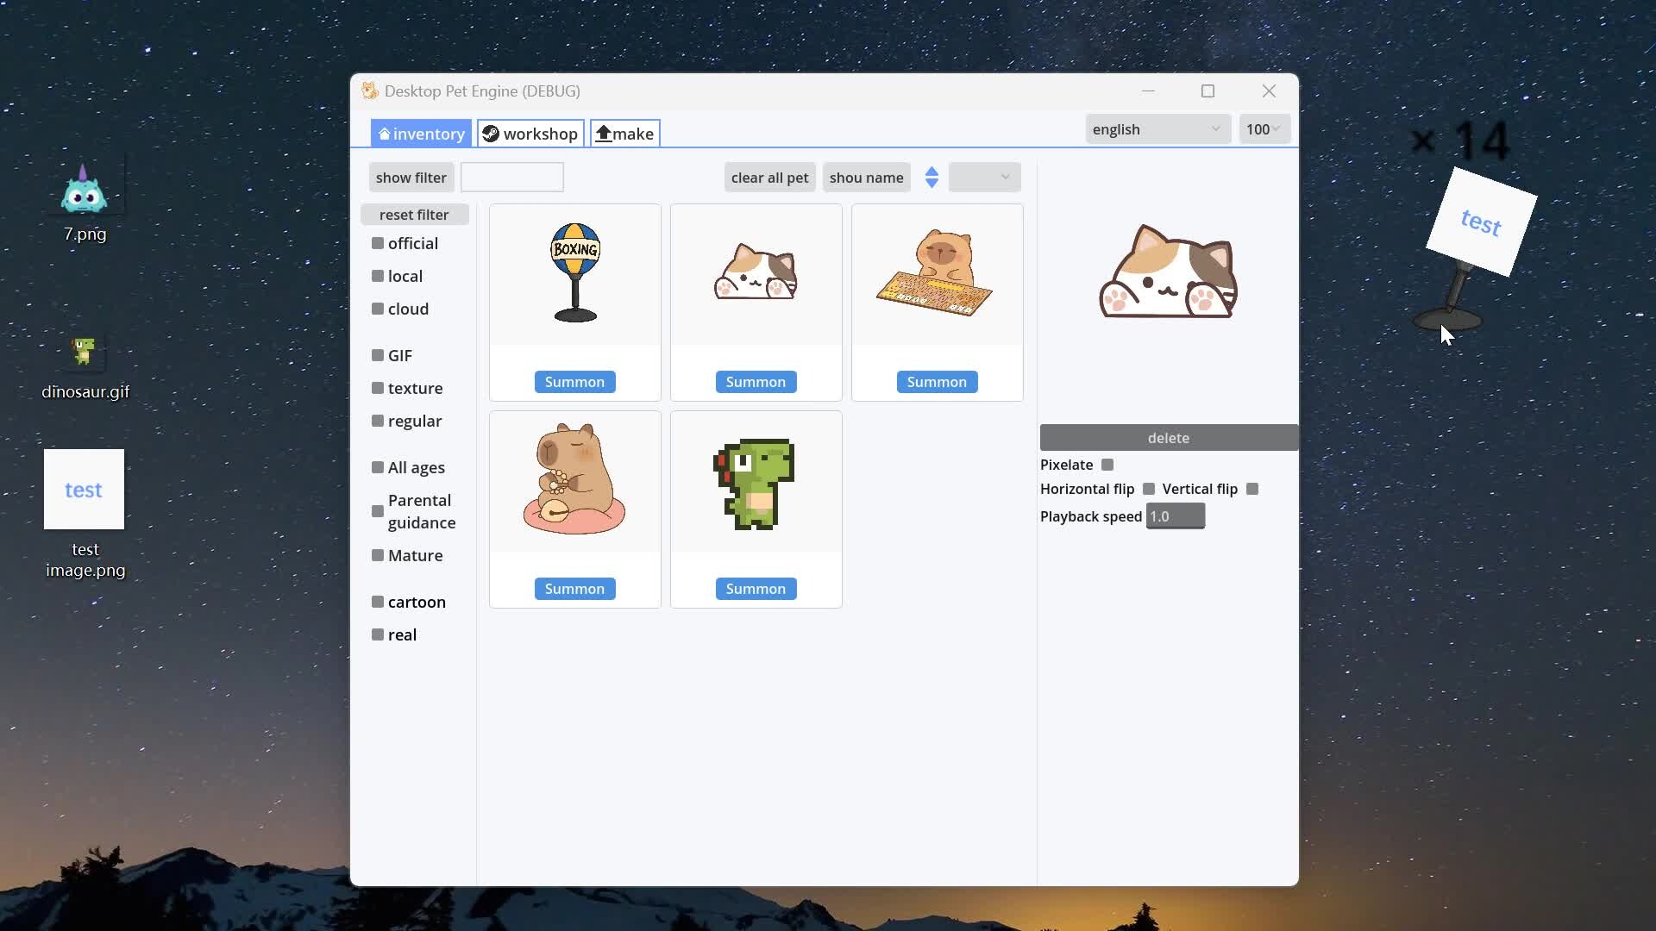Open the make tab
Viewport: 1656px width, 931px height.
click(625, 134)
